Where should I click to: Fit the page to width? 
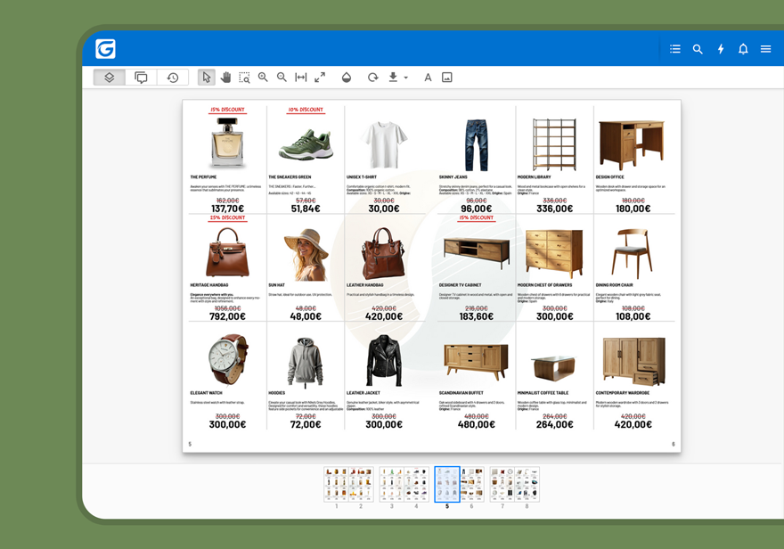click(x=301, y=77)
